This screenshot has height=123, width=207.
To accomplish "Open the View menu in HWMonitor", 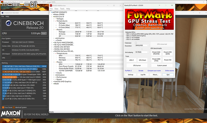I will [x=56, y=9].
